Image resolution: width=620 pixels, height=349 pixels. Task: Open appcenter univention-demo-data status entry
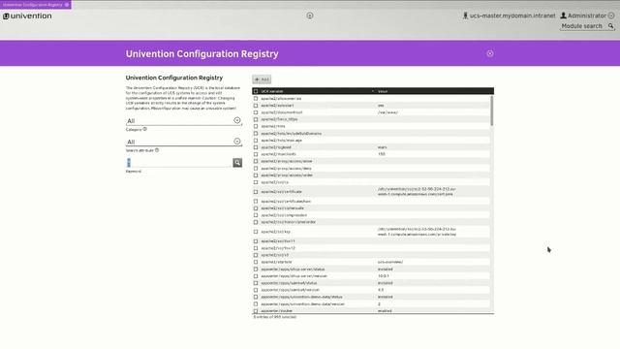(301, 298)
